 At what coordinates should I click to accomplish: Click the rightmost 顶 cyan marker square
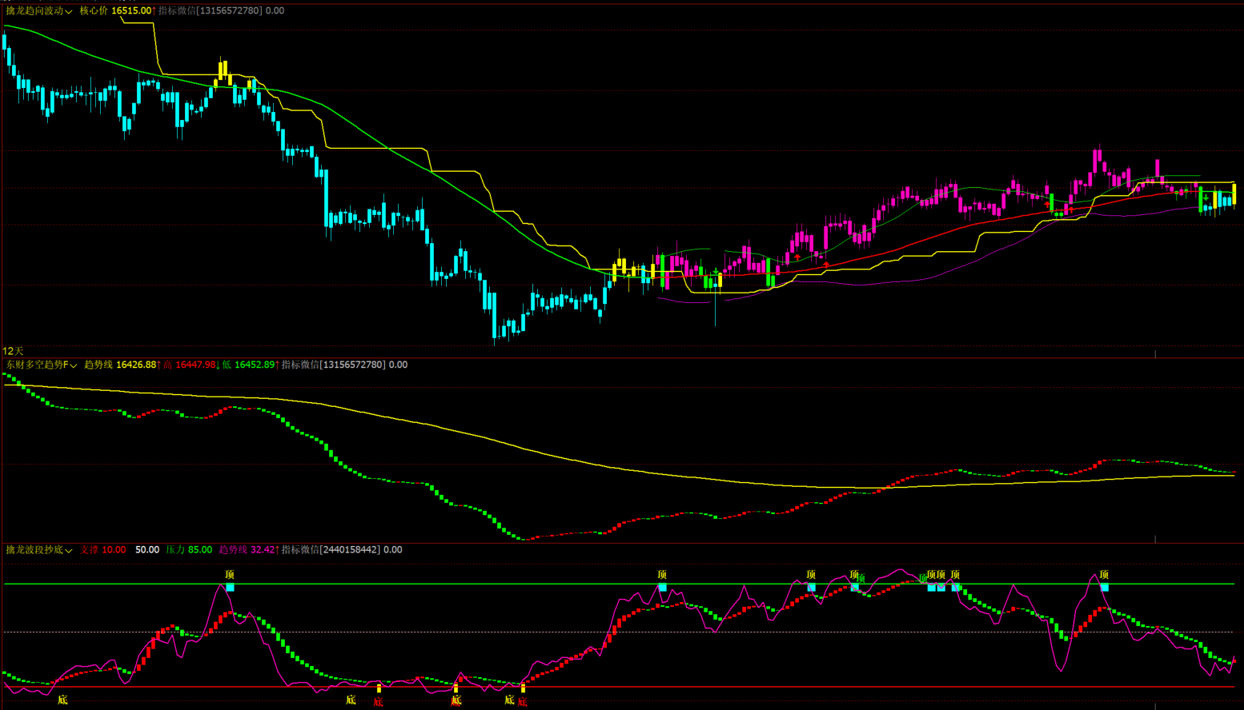1105,588
